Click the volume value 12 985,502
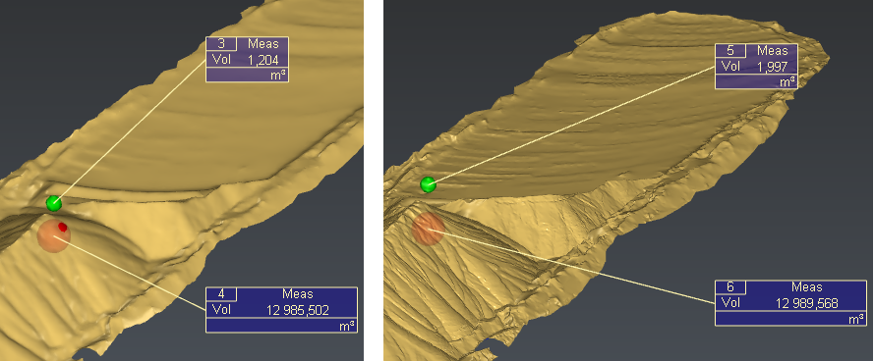 (298, 310)
